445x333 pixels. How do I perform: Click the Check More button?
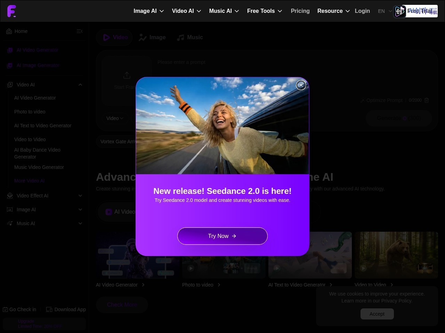(122, 305)
